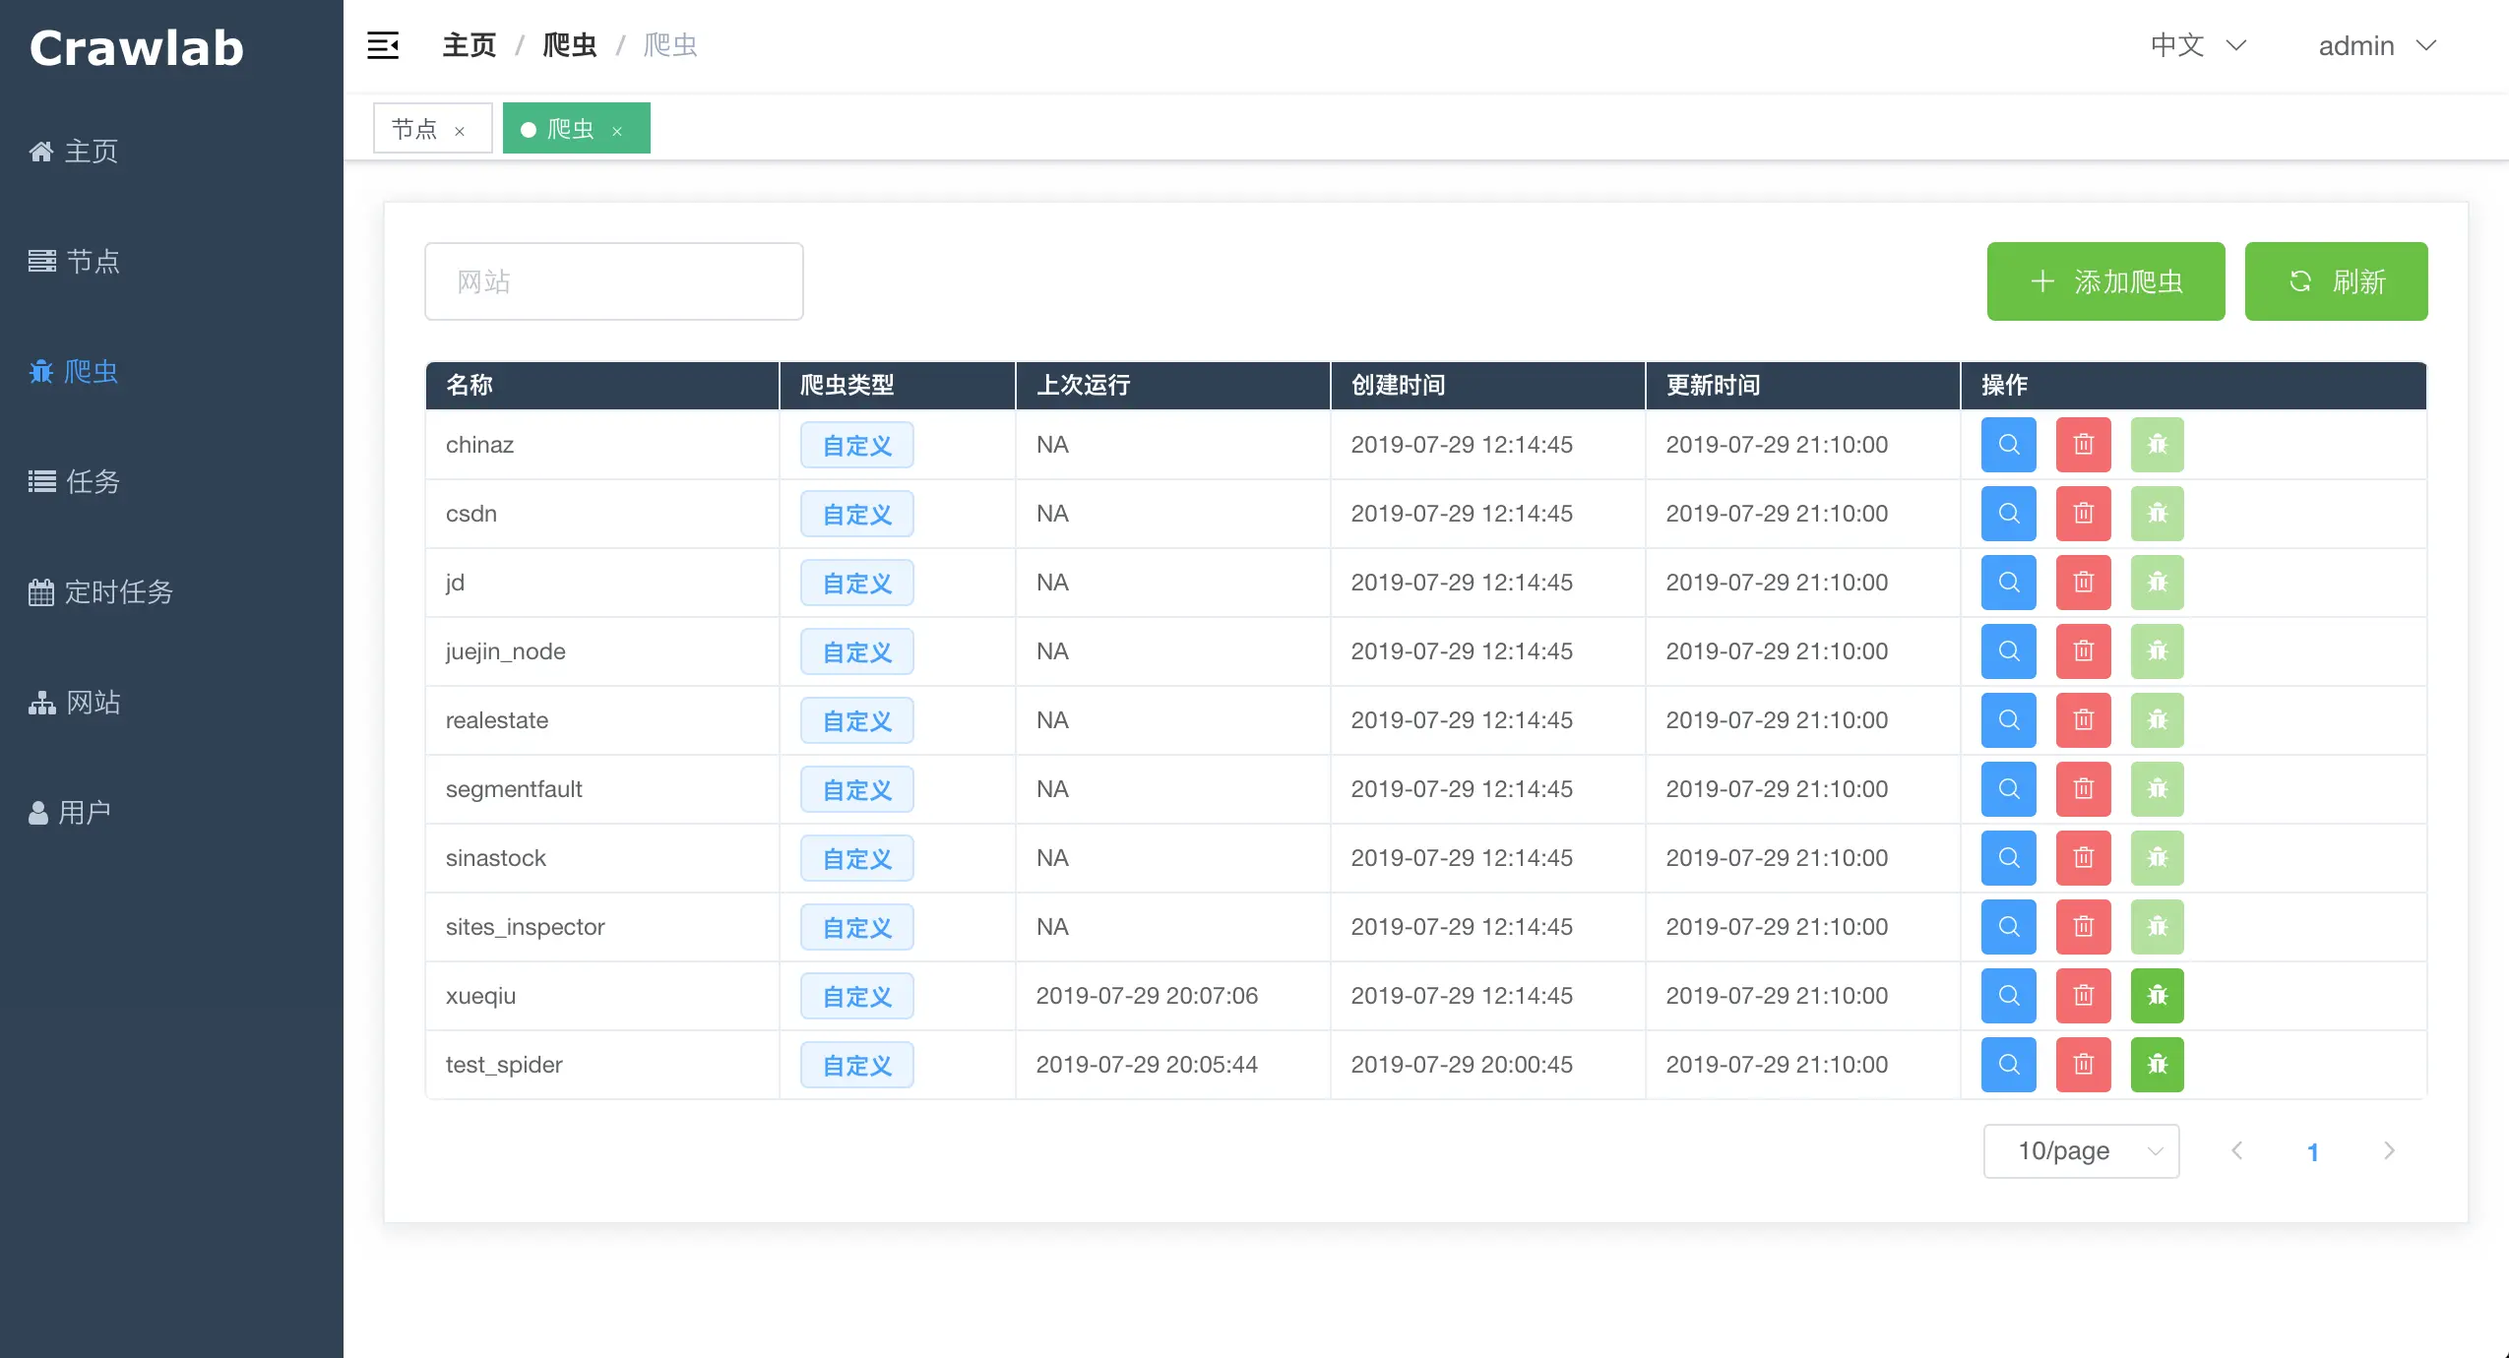The width and height of the screenshot is (2509, 1358).
Task: Click the trash icon for jd
Action: coord(2083,583)
